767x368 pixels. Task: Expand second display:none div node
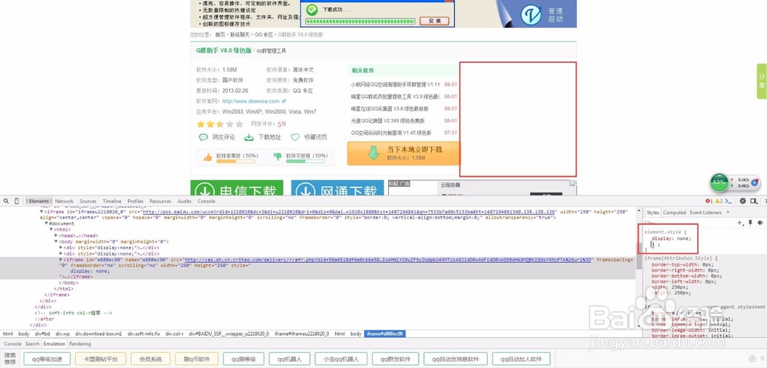61,254
